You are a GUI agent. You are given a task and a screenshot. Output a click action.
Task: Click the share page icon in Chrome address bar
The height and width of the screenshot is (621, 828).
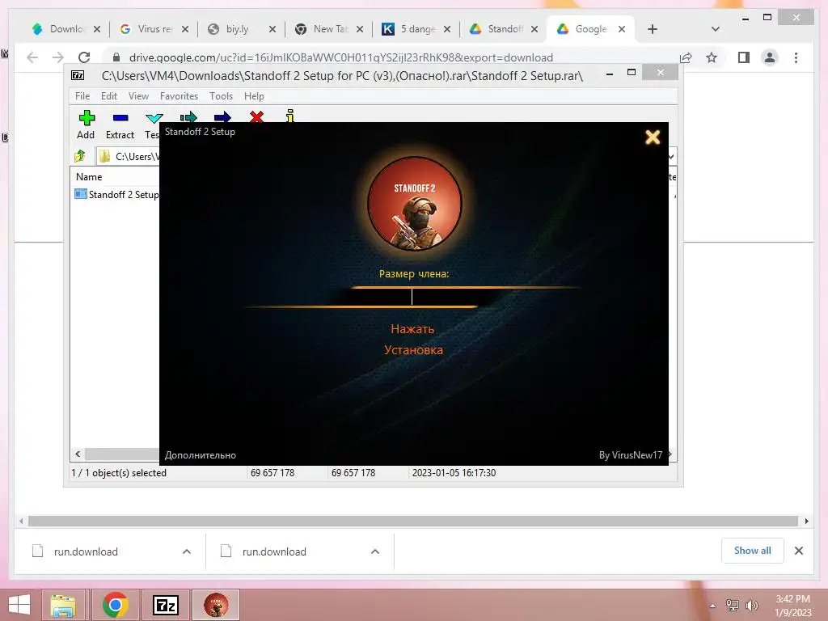click(x=686, y=57)
